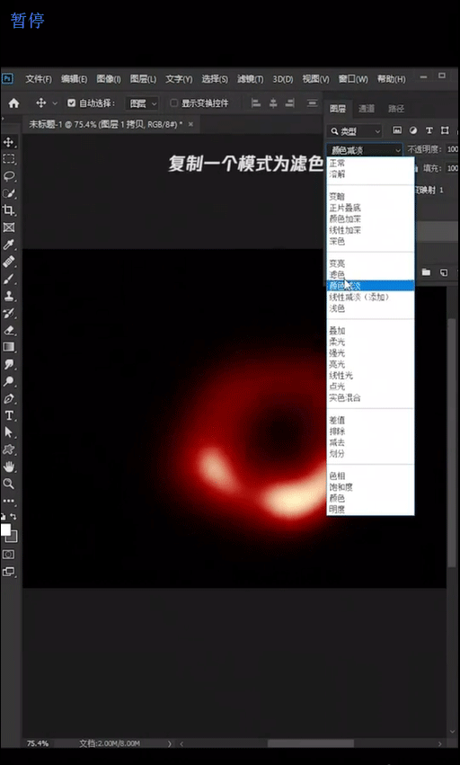Enable Show Transform Controls (显示变换控件) checkbox
Image resolution: width=460 pixels, height=765 pixels.
(x=173, y=103)
